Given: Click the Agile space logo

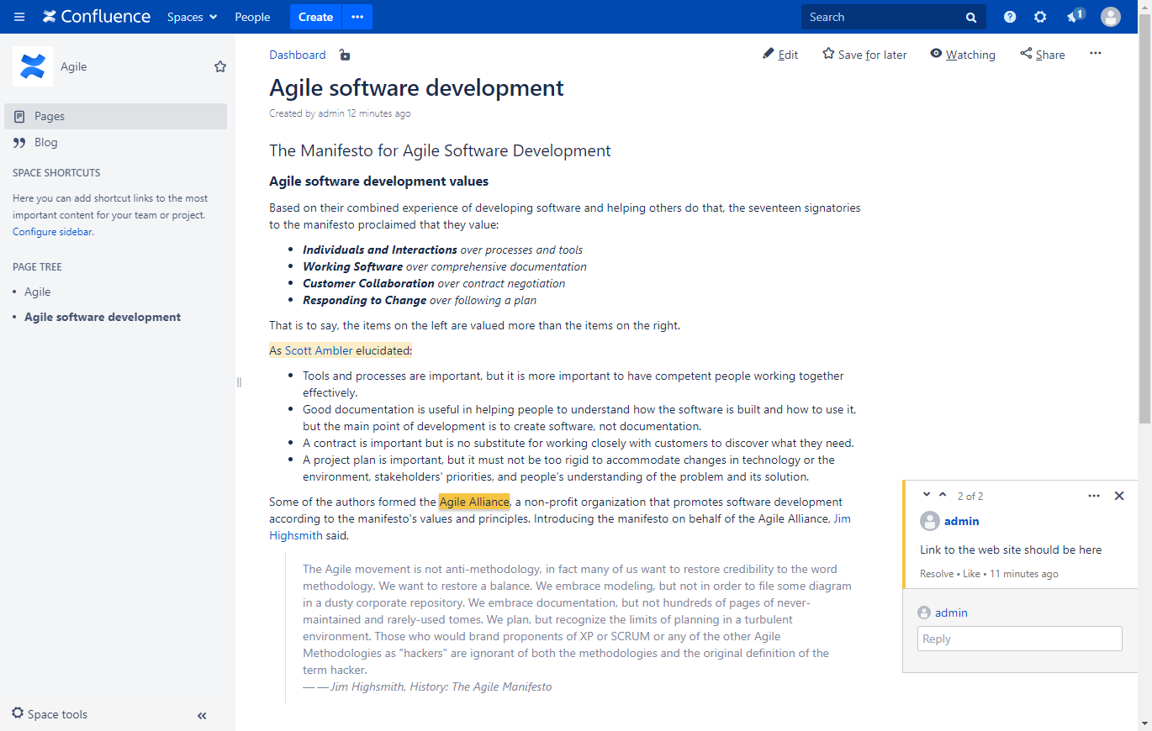Looking at the screenshot, I should pos(33,66).
